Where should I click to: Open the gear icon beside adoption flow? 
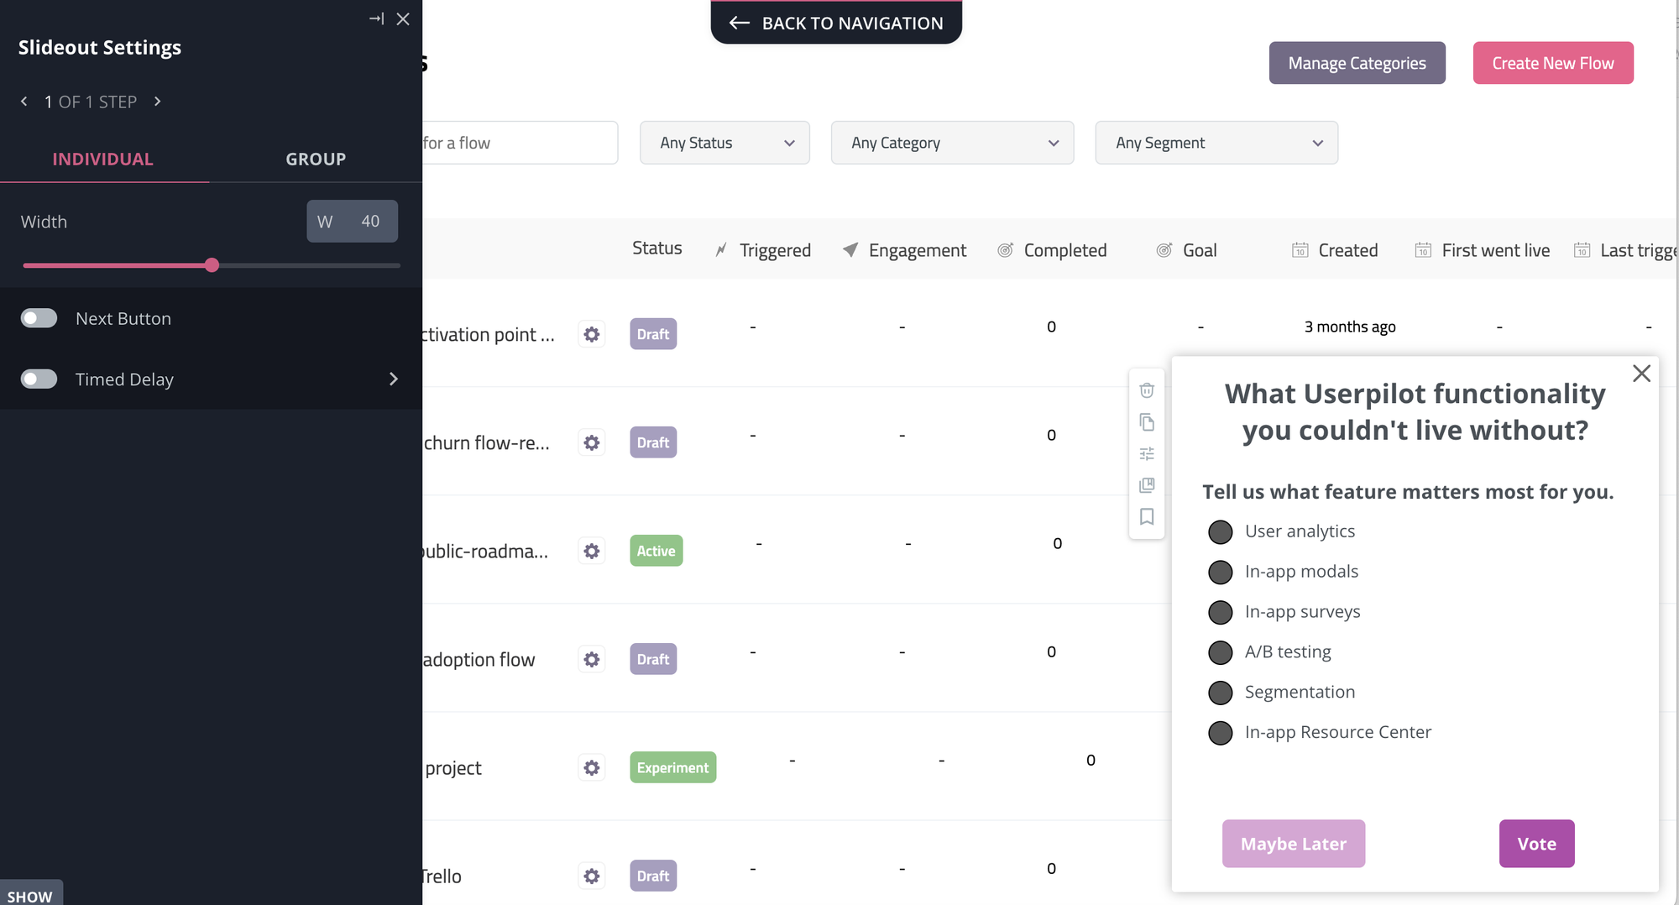pyautogui.click(x=592, y=659)
